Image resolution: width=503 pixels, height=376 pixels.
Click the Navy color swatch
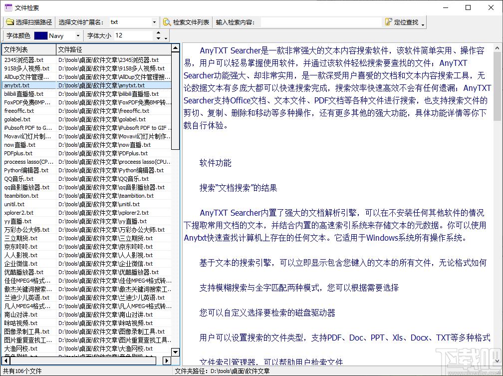(x=40, y=36)
